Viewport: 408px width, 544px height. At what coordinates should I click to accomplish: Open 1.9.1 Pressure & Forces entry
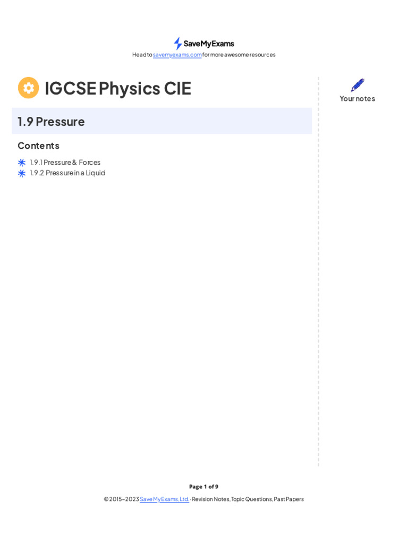coord(65,163)
